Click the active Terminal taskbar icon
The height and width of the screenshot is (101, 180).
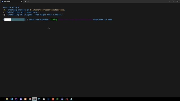(35, 99)
